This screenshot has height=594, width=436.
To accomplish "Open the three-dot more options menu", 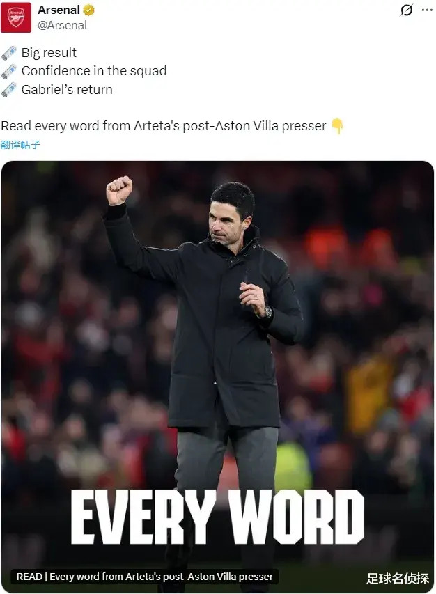I will [427, 10].
